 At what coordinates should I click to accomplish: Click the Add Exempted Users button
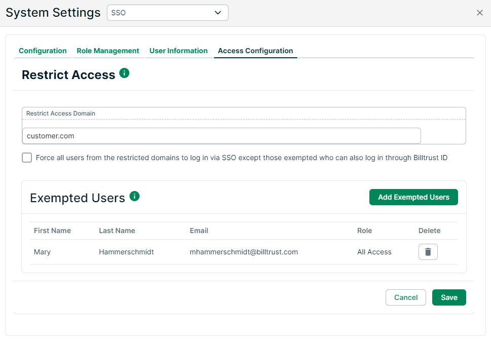[413, 197]
